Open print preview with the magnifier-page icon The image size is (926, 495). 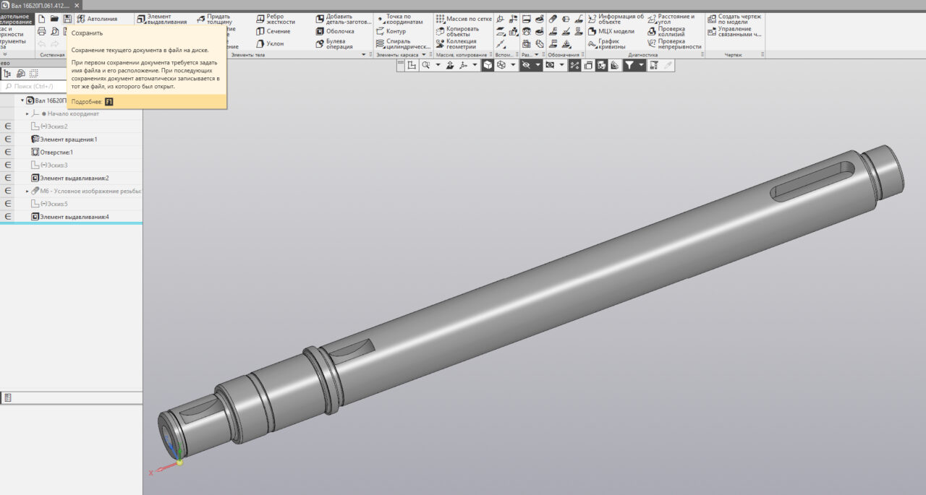(54, 31)
